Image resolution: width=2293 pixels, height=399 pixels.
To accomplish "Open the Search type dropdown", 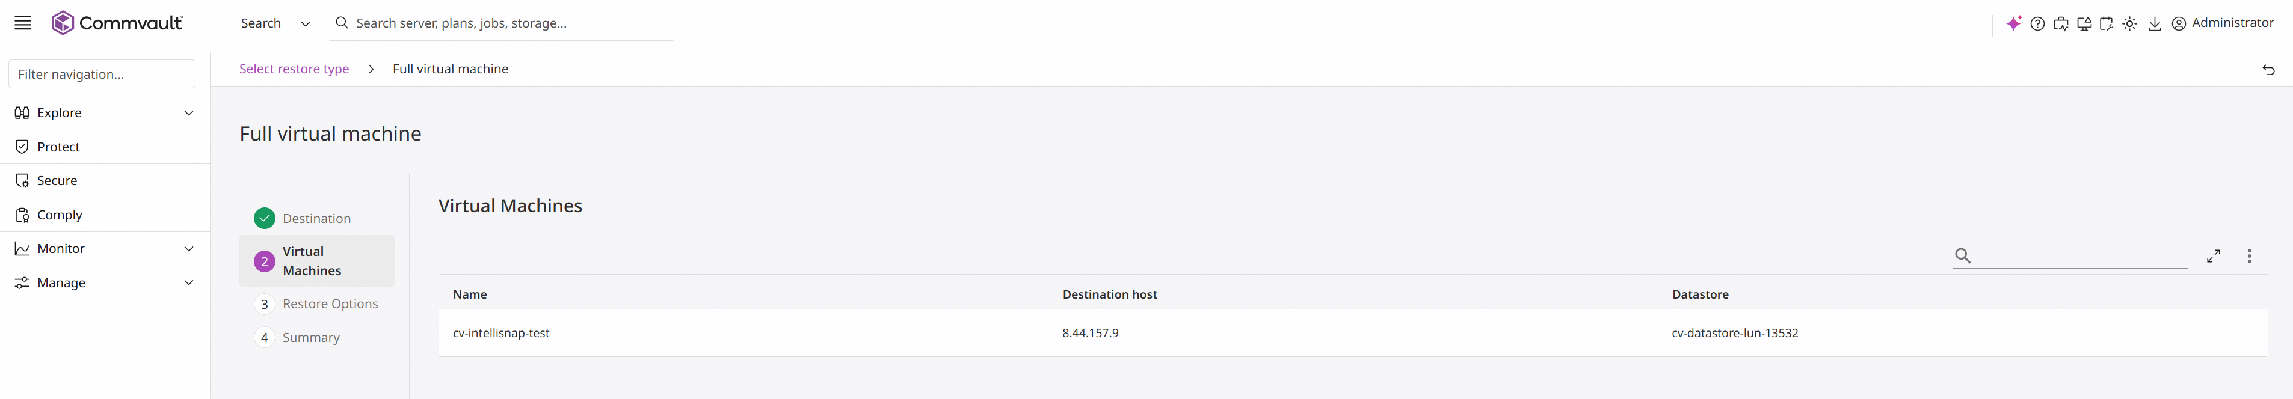I will click(275, 23).
